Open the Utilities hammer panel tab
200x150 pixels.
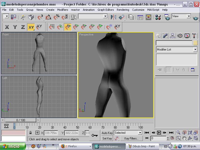[194, 36]
